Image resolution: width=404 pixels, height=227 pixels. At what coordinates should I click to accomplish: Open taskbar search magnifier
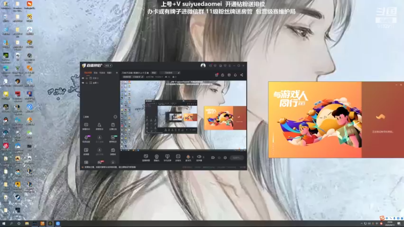11,223
